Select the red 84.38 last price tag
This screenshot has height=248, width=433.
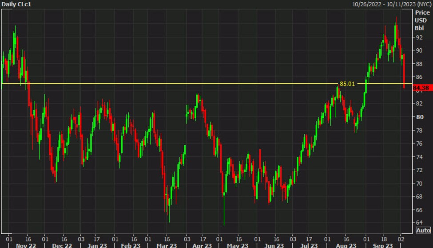pos(422,88)
